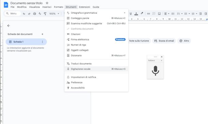
Task: Open the Visualizza menu
Action: tap(34, 7)
